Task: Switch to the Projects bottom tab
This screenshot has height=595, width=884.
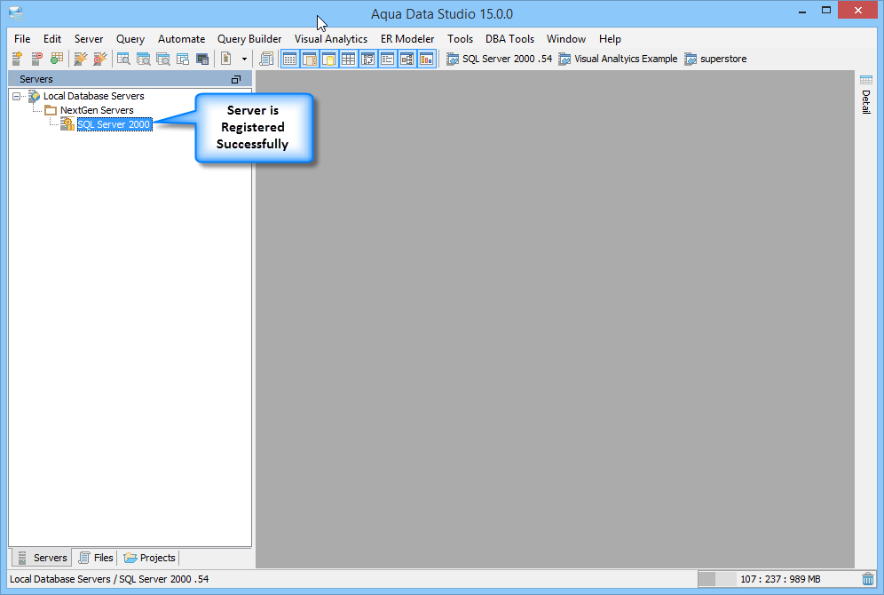Action: tap(149, 558)
